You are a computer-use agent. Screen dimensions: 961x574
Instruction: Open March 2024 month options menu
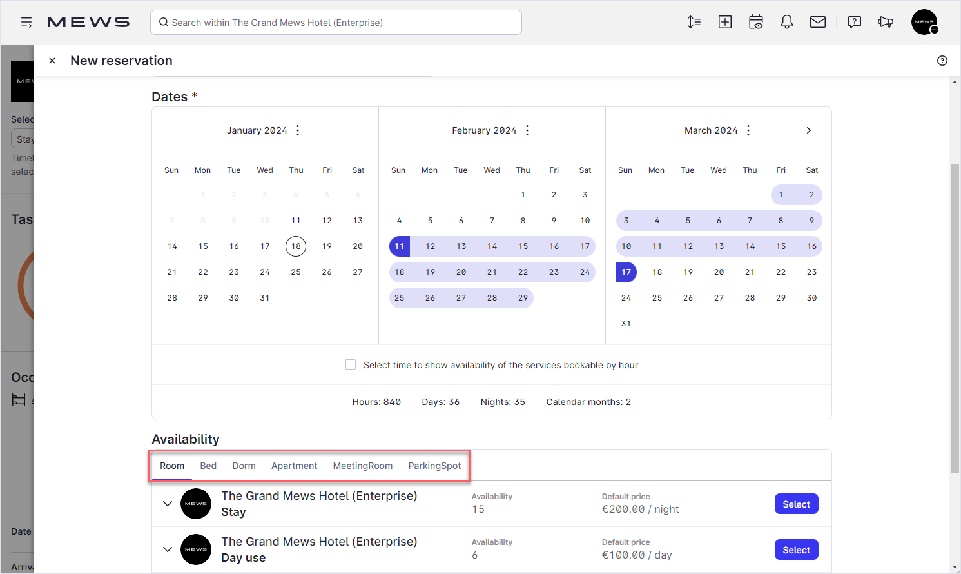click(748, 130)
